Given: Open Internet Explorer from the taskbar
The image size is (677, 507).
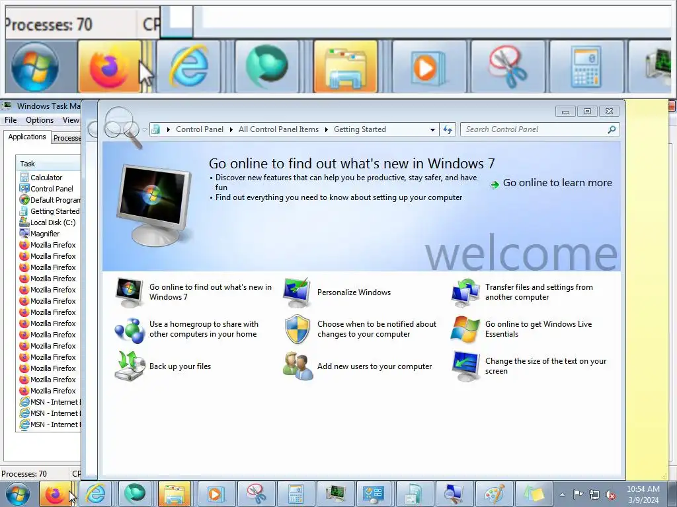Looking at the screenshot, I should pos(95,494).
